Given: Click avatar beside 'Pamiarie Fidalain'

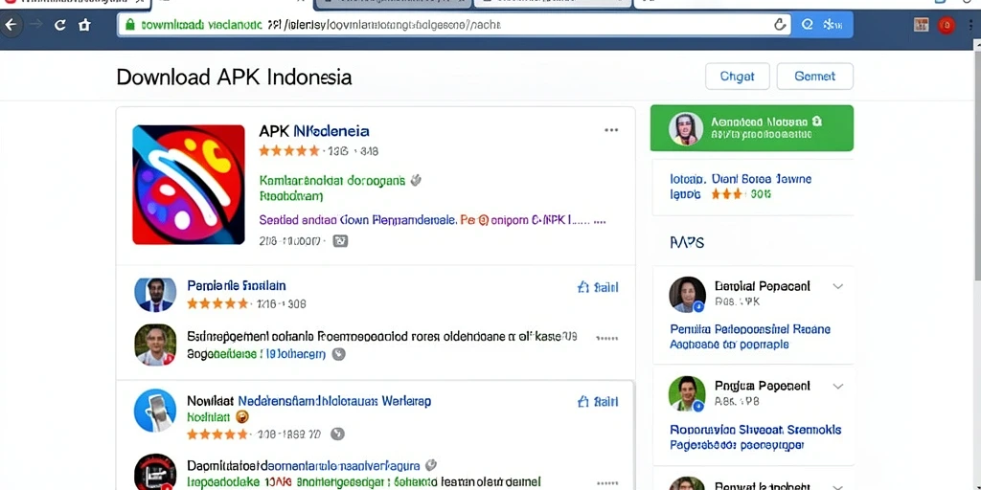Looking at the screenshot, I should [155, 295].
